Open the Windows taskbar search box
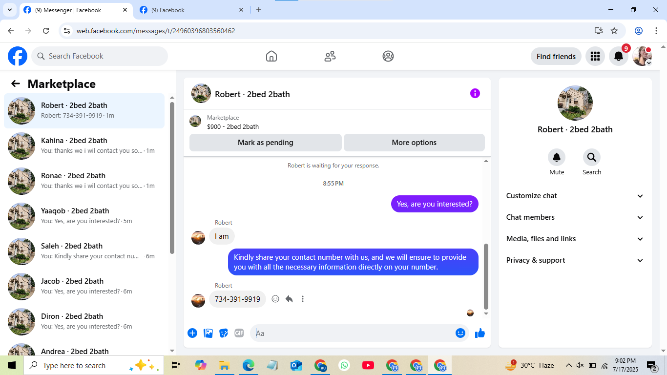This screenshot has width=667, height=375. pos(93,365)
